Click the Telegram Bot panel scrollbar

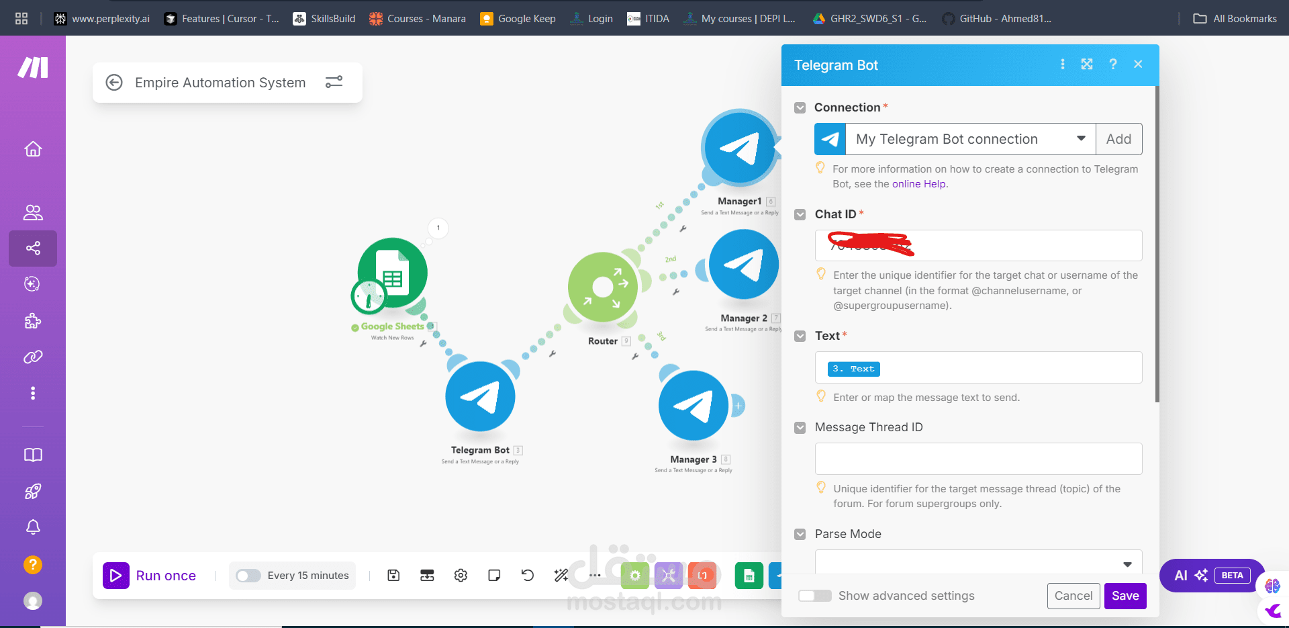pyautogui.click(x=1157, y=245)
